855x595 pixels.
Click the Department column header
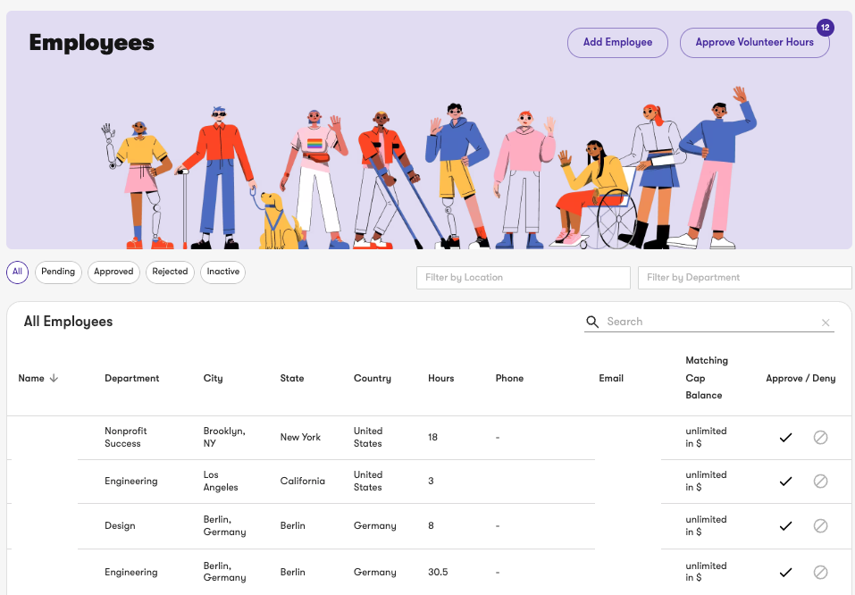coord(132,378)
